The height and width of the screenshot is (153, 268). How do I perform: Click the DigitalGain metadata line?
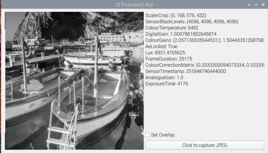tap(181, 34)
